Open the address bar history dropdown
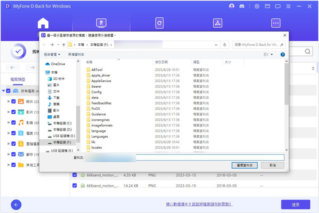The width and height of the screenshot is (319, 213). 216,45
